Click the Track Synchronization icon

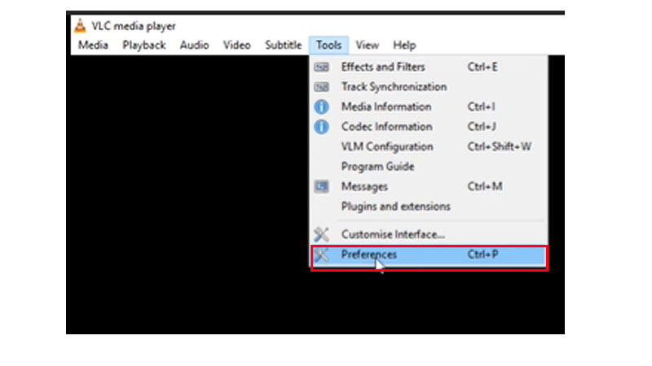[321, 87]
